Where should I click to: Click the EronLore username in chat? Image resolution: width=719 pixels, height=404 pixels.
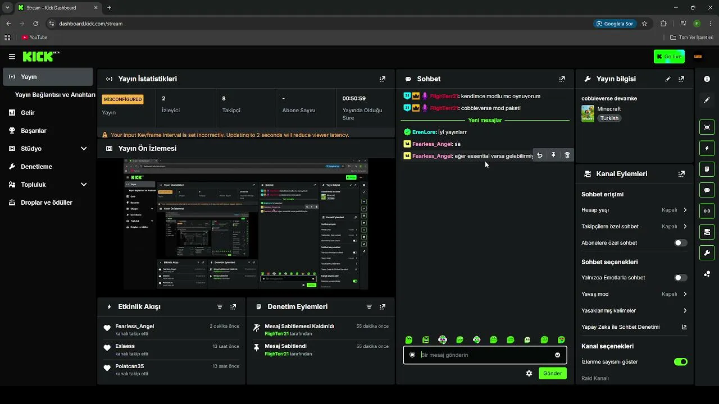pos(424,132)
